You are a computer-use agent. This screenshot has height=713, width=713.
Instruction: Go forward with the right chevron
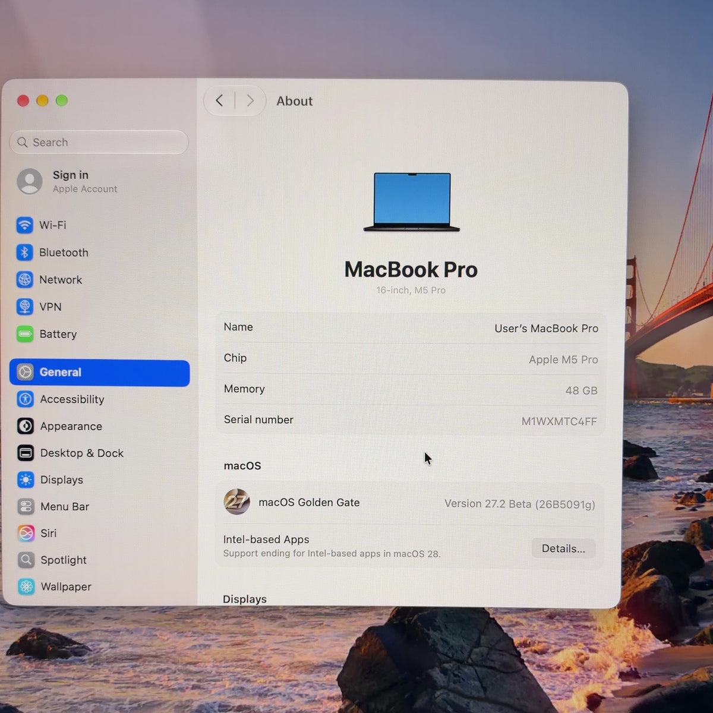(x=250, y=100)
